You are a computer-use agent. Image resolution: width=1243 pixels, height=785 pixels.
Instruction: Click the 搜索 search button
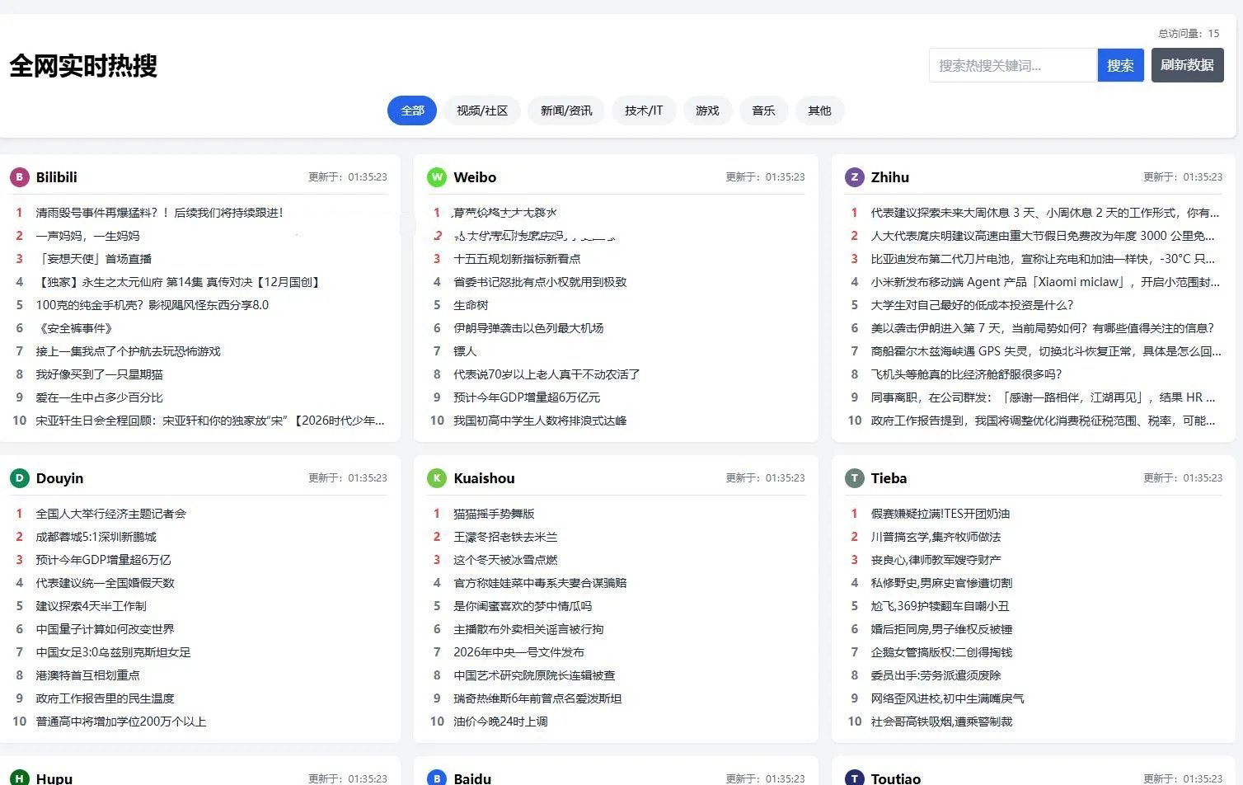(1121, 65)
